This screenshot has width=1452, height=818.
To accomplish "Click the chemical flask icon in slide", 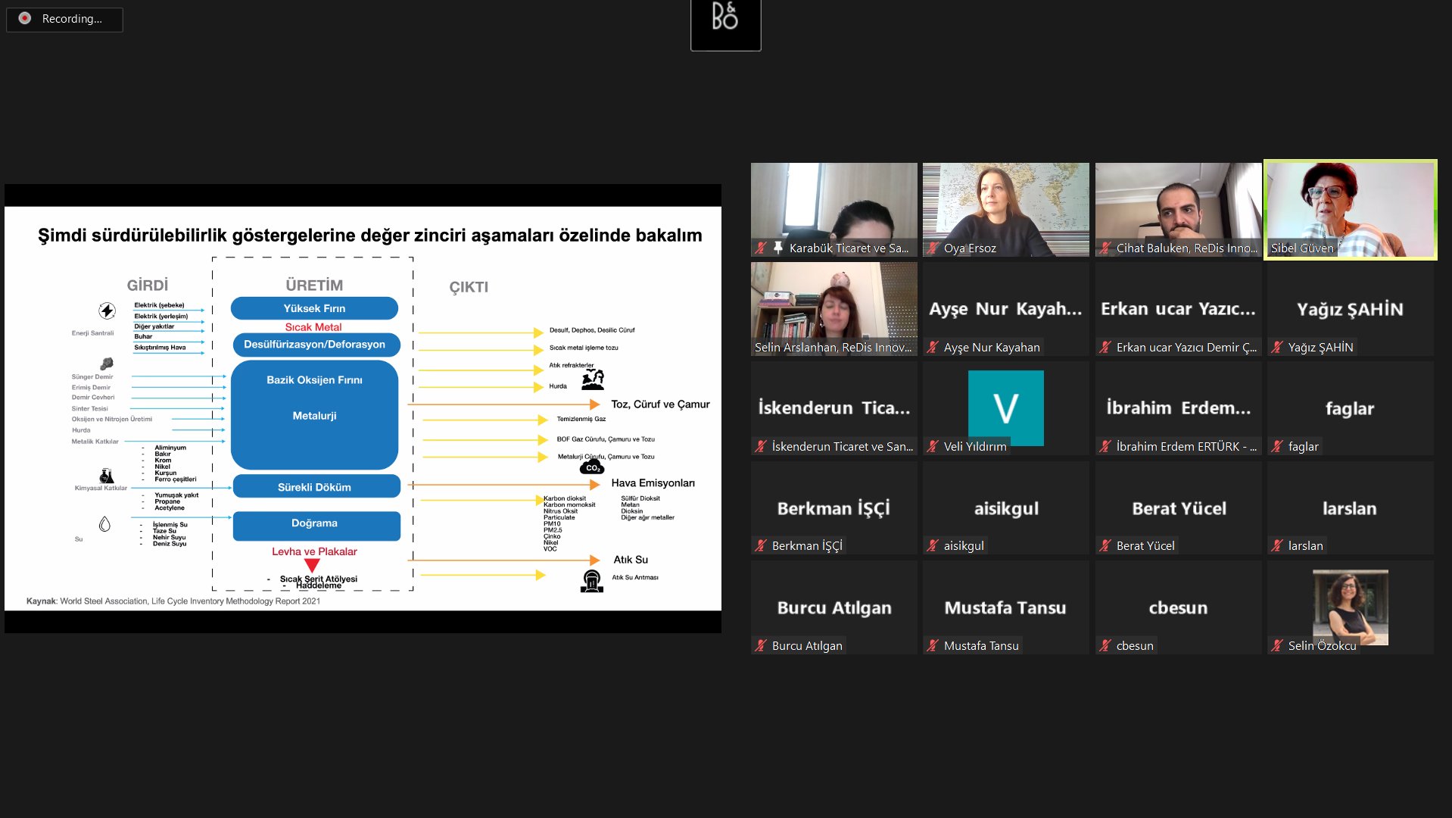I will 107,476.
